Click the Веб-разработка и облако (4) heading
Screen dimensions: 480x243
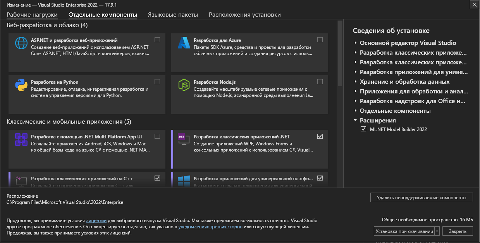[47, 25]
